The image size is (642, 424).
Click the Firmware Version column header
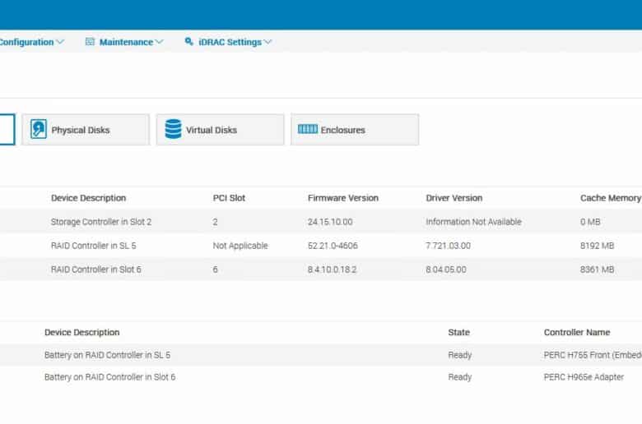343,198
